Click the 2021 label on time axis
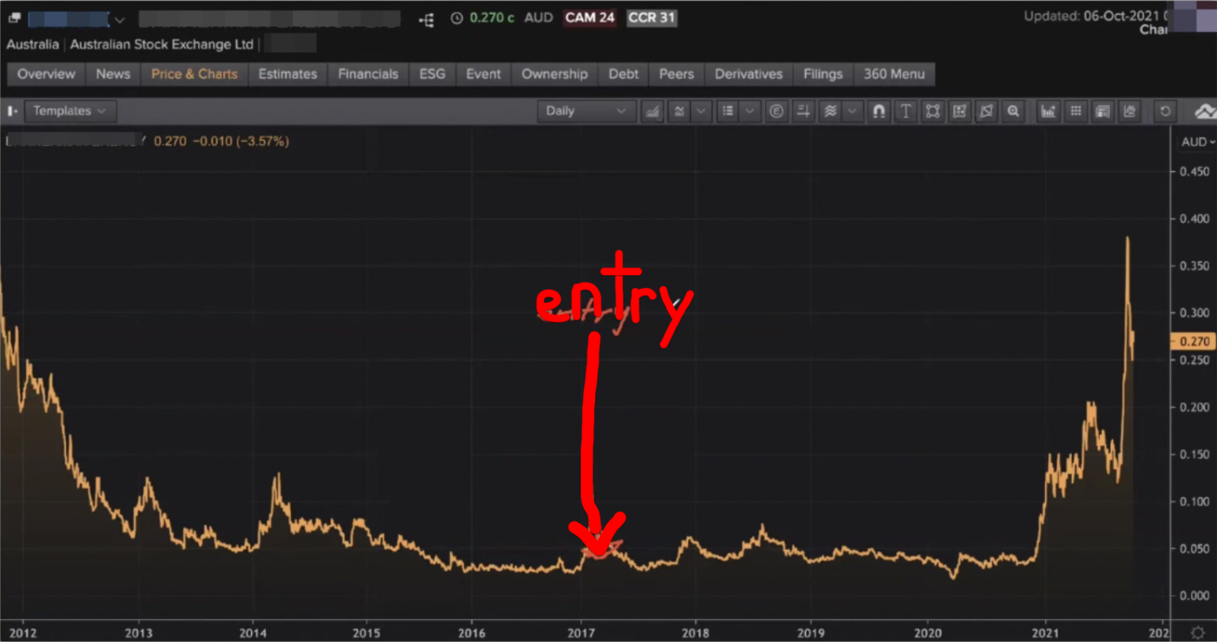This screenshot has height=642, width=1217. pos(1046,632)
